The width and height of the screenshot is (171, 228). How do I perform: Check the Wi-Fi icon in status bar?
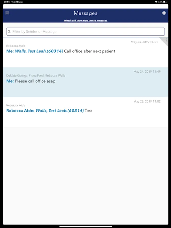(x=156, y=2)
